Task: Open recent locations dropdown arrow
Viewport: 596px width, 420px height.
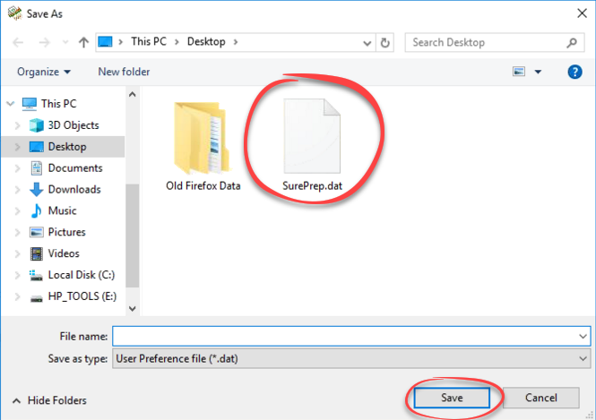Action: (65, 42)
